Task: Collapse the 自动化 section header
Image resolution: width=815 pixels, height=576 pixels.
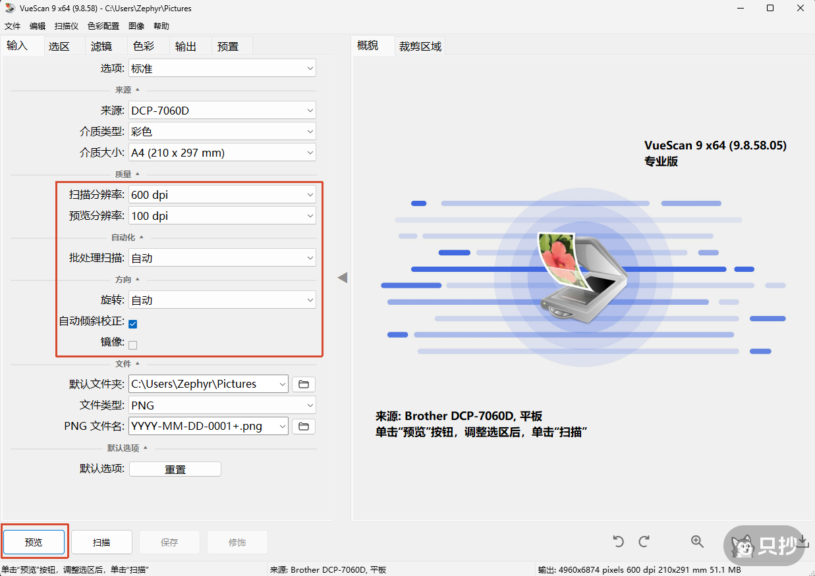Action: [127, 238]
